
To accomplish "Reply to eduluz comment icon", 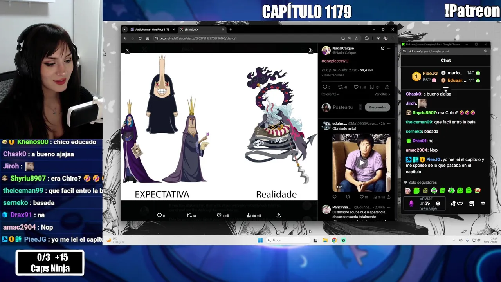I will click(334, 197).
